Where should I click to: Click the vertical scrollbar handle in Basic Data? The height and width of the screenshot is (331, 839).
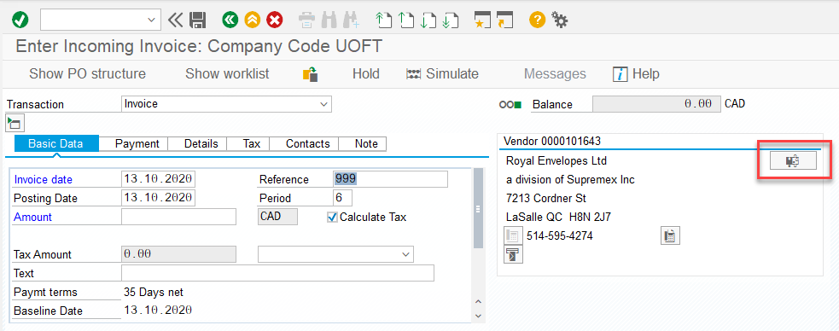(478, 209)
